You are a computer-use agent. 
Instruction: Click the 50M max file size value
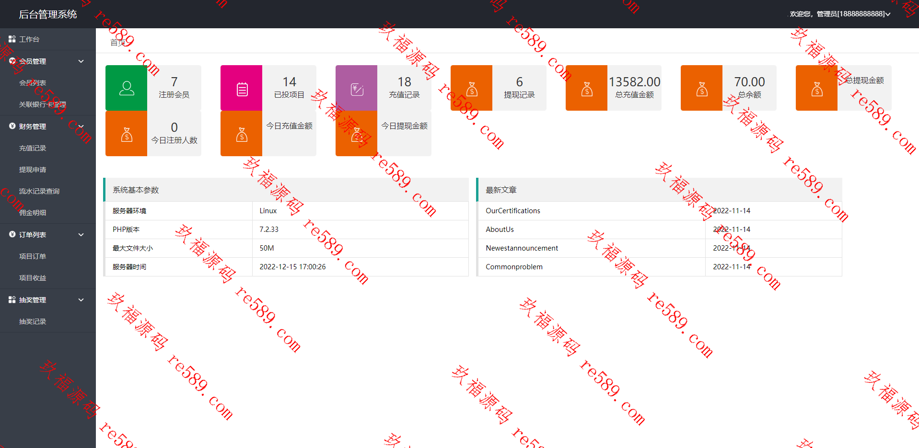(x=267, y=248)
